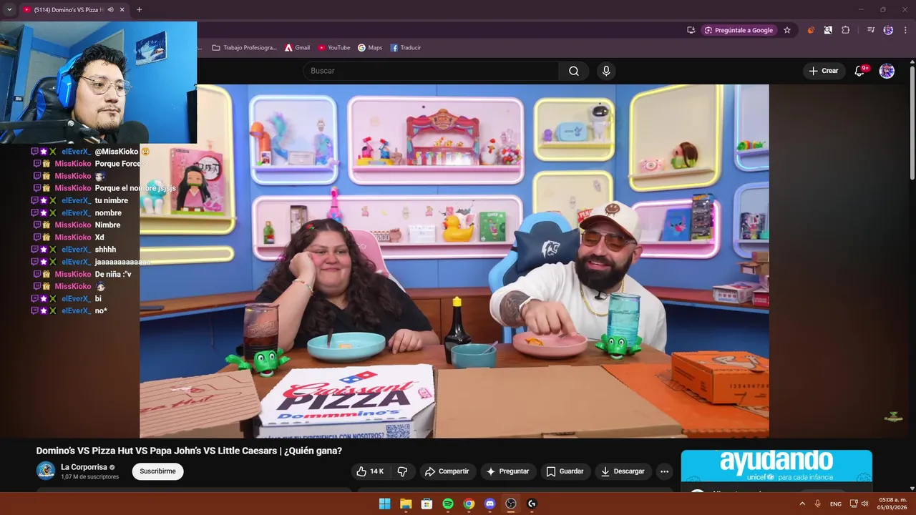This screenshot has height=515, width=916.
Task: Click the Crear button
Action: point(823,71)
